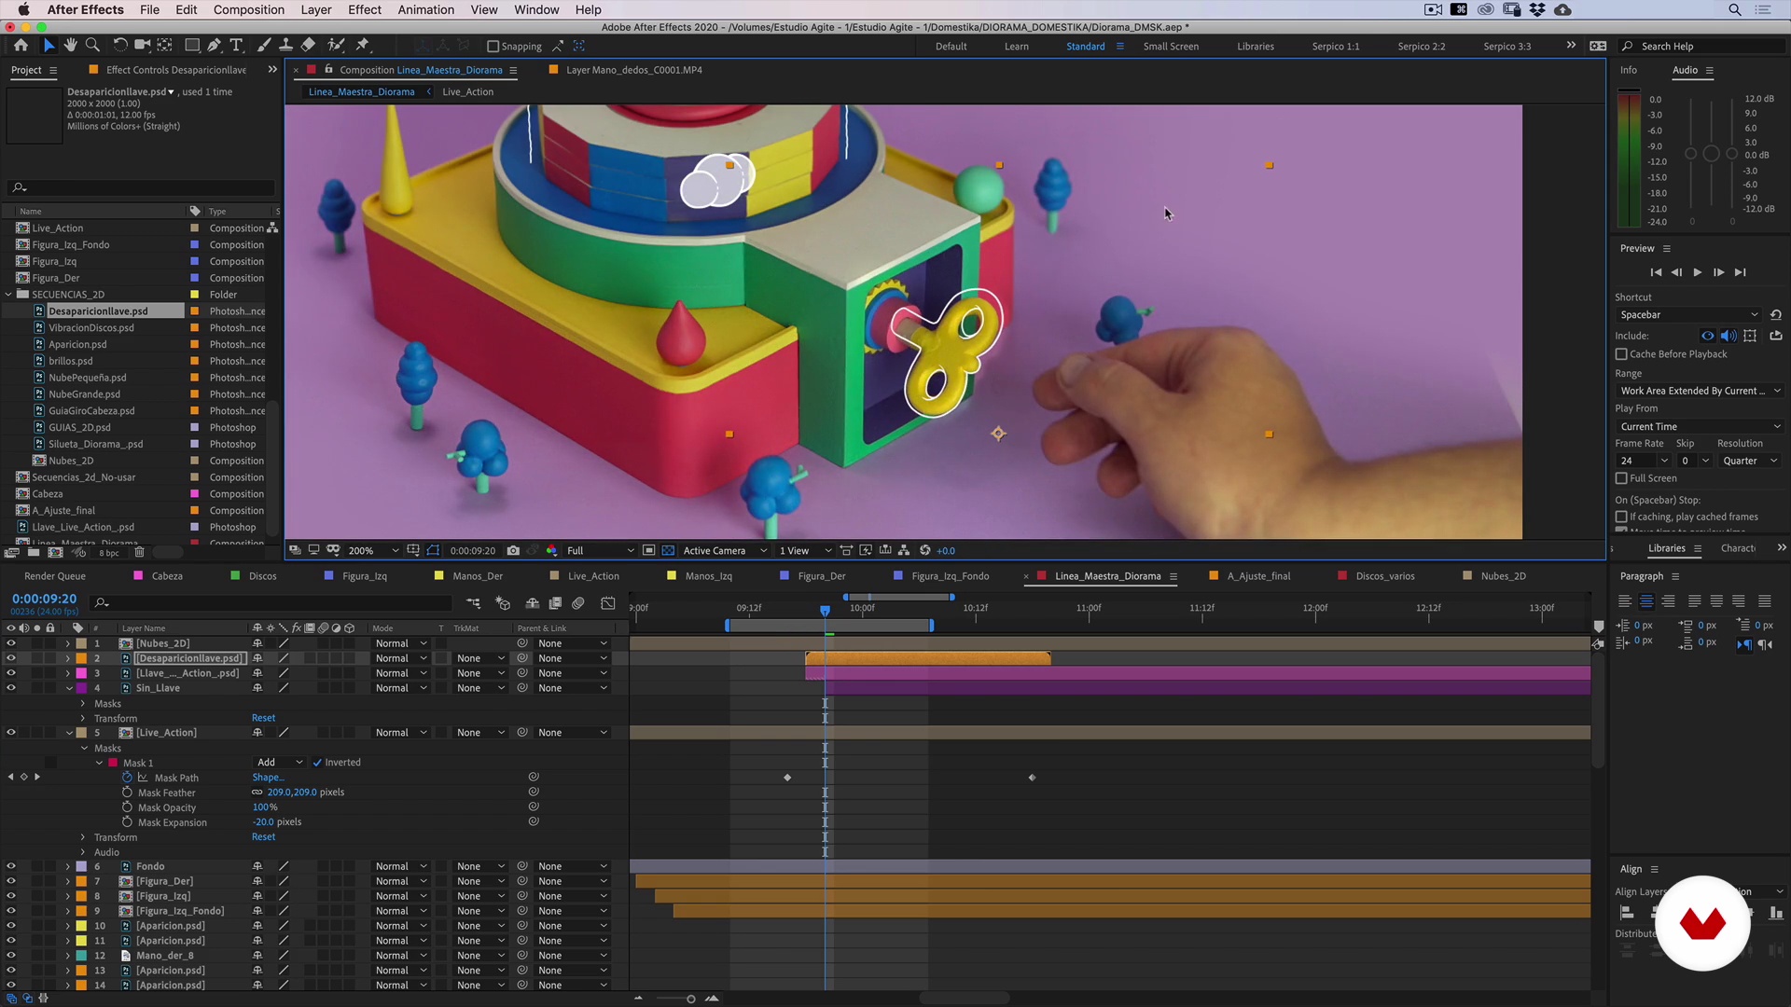
Task: Open the Active Camera dropdown
Action: click(725, 551)
